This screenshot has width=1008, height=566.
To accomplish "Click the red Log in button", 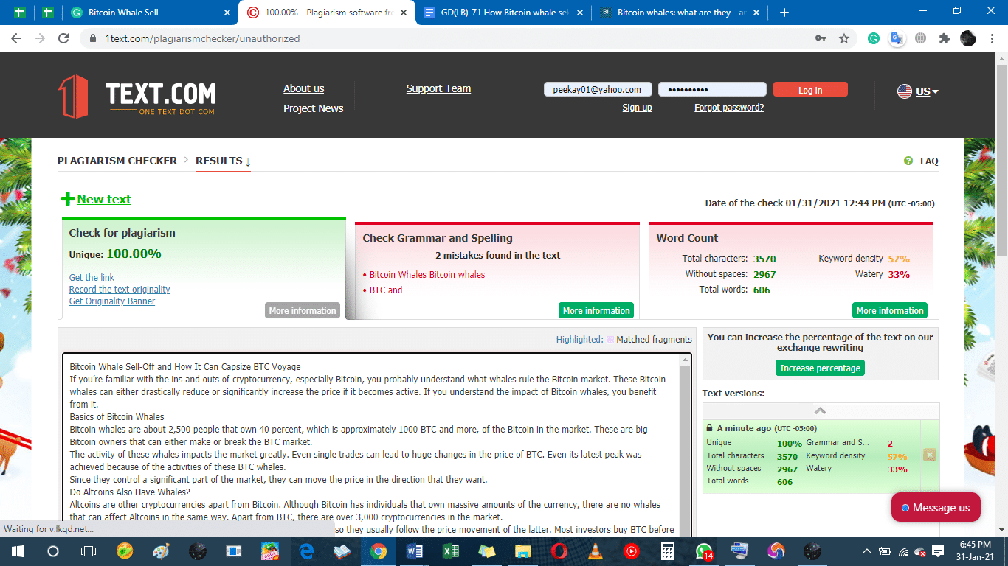I will pyautogui.click(x=810, y=89).
